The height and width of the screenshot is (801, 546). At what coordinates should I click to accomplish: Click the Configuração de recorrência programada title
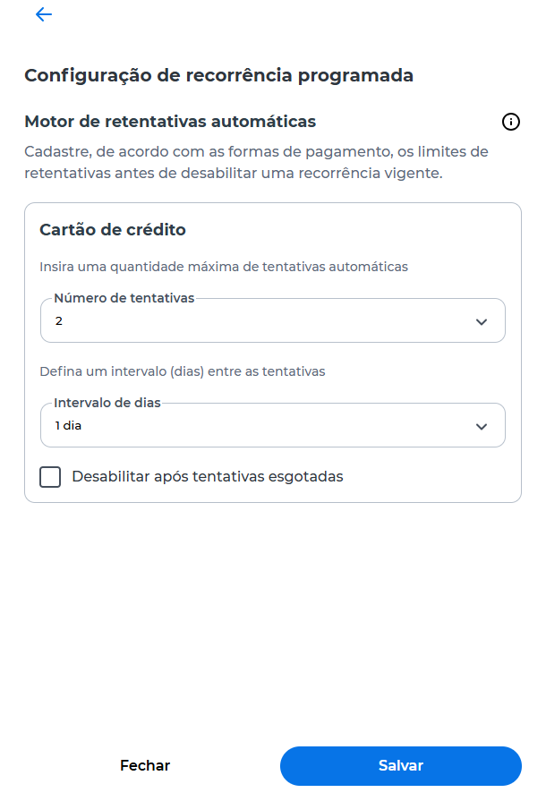(219, 75)
